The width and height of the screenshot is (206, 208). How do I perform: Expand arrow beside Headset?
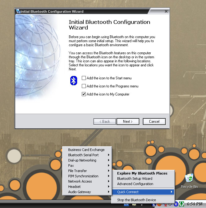(x=109, y=187)
